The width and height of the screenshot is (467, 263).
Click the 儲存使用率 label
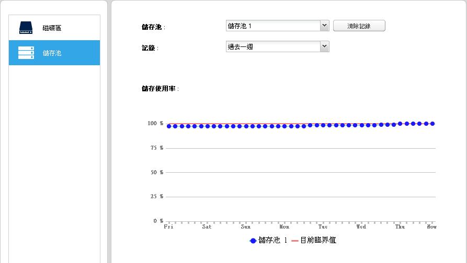(160, 89)
